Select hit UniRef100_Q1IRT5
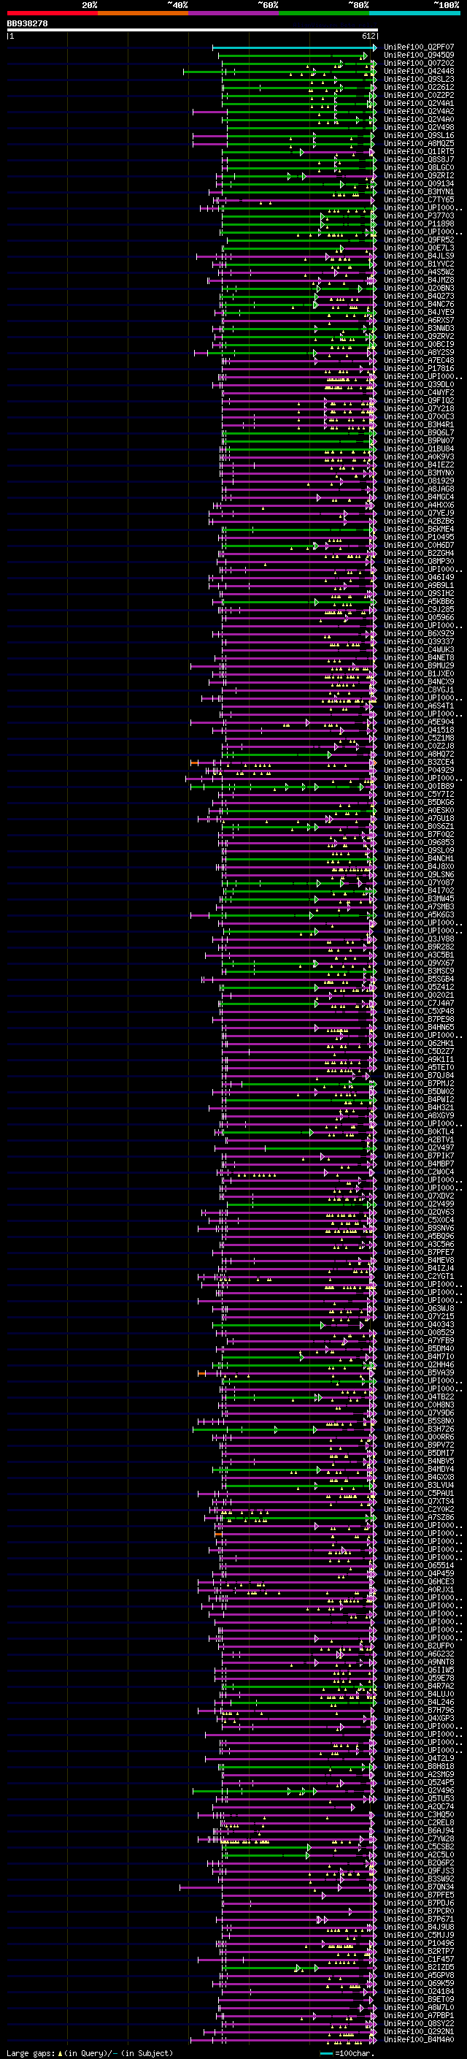Image resolution: width=467 pixels, height=2059 pixels. tap(418, 151)
